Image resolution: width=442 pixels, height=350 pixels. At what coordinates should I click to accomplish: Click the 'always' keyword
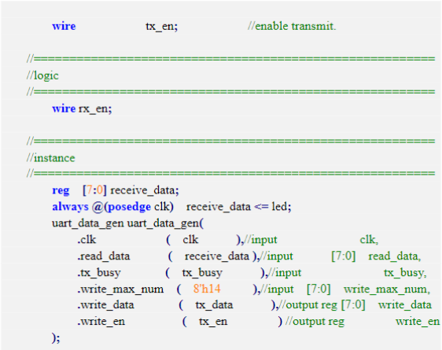tap(70, 207)
